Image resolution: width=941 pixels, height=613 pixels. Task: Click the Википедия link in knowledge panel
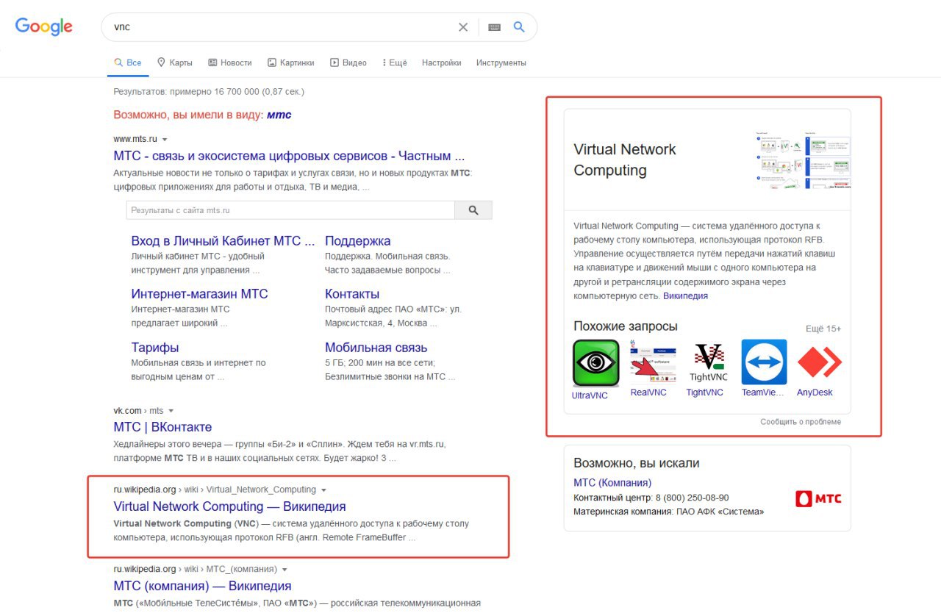(x=685, y=296)
